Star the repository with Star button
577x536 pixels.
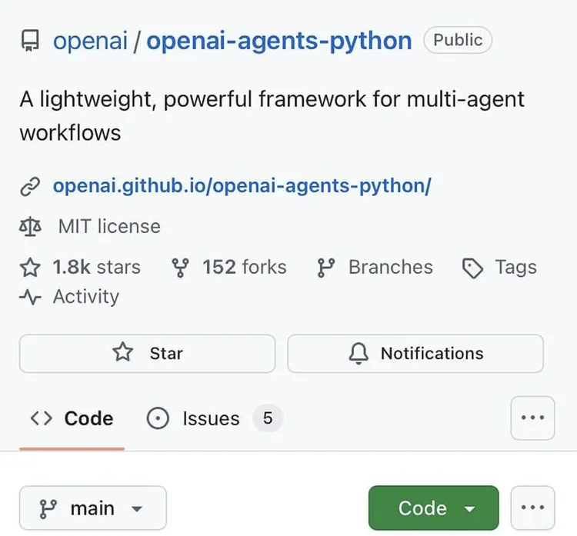[147, 353]
